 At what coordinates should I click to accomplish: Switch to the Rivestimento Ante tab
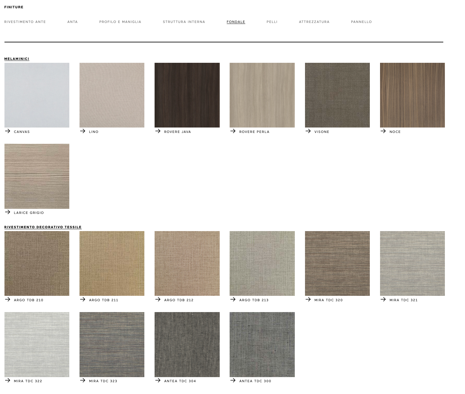coord(25,22)
